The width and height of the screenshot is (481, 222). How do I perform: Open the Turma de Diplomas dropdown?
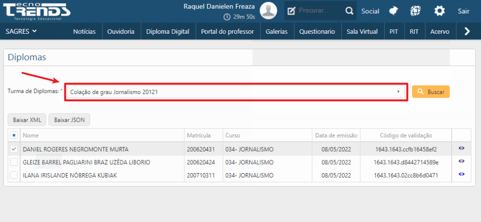[237, 92]
